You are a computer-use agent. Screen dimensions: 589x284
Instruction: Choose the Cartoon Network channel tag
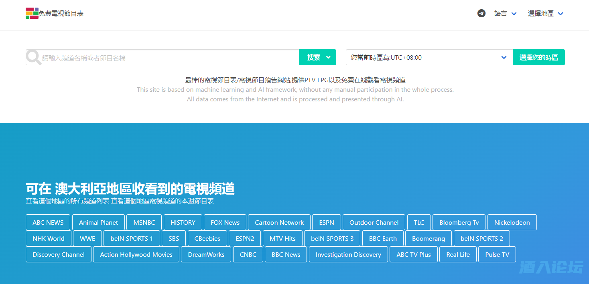point(279,222)
